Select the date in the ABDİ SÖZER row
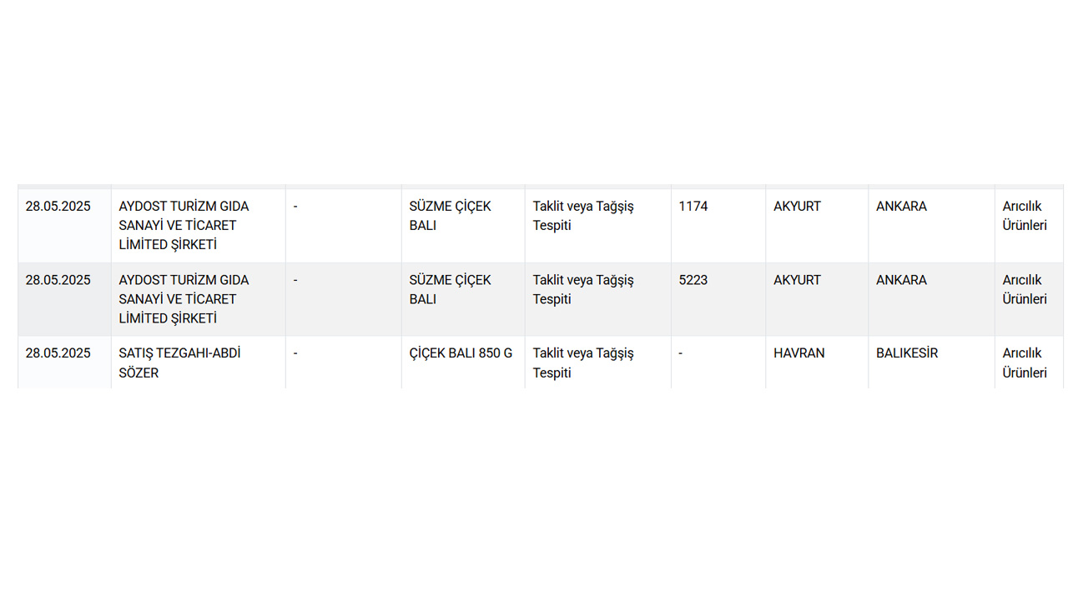 (x=58, y=353)
